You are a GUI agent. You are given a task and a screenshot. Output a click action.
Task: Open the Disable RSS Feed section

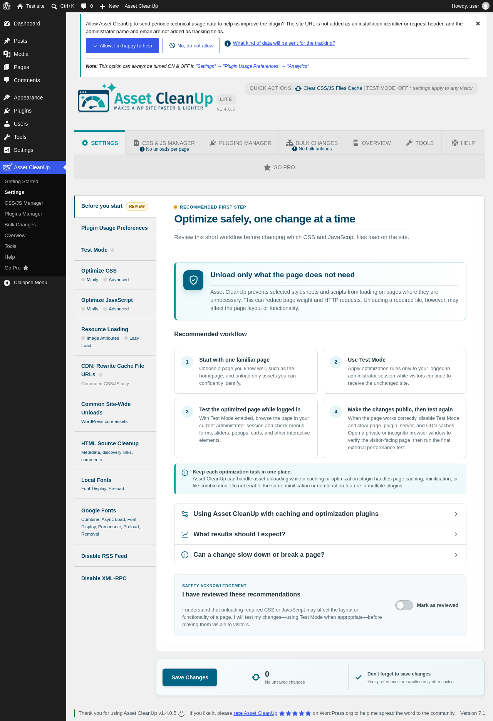click(x=115, y=556)
